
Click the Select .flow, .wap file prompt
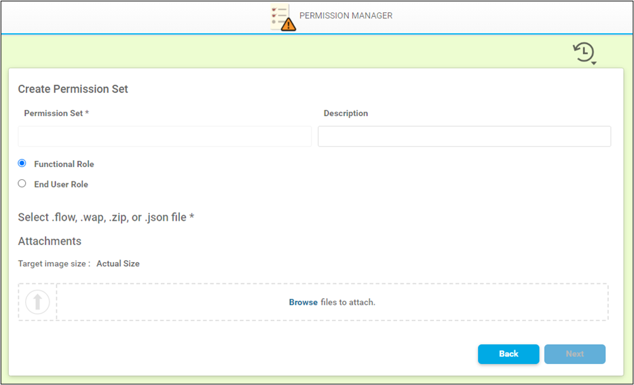pyautogui.click(x=106, y=217)
